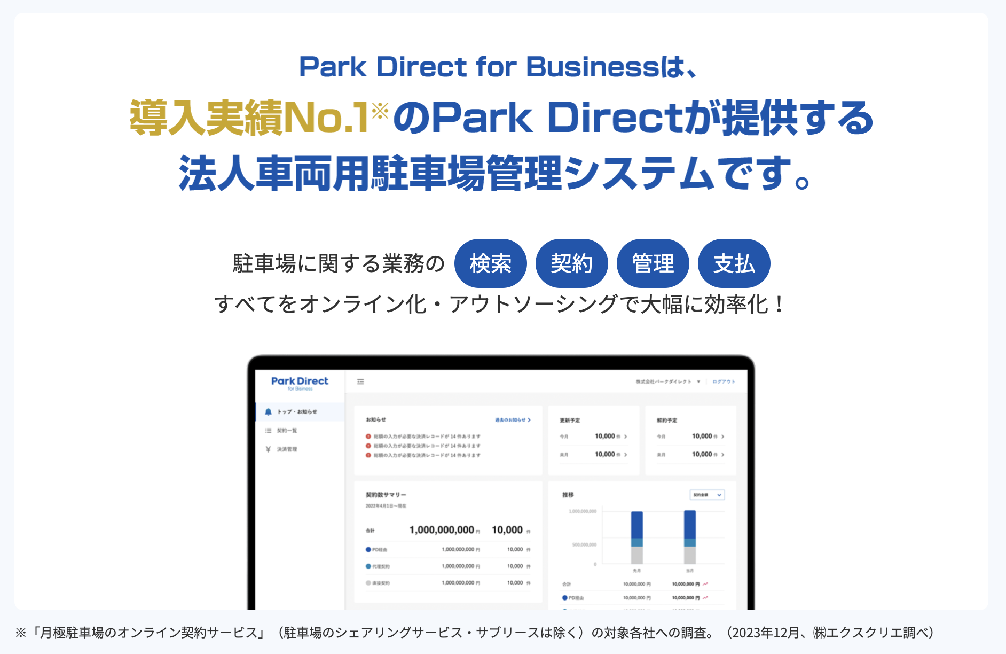The width and height of the screenshot is (1006, 654).
Task: Open the 契約一覧 sidebar item
Action: (300, 431)
